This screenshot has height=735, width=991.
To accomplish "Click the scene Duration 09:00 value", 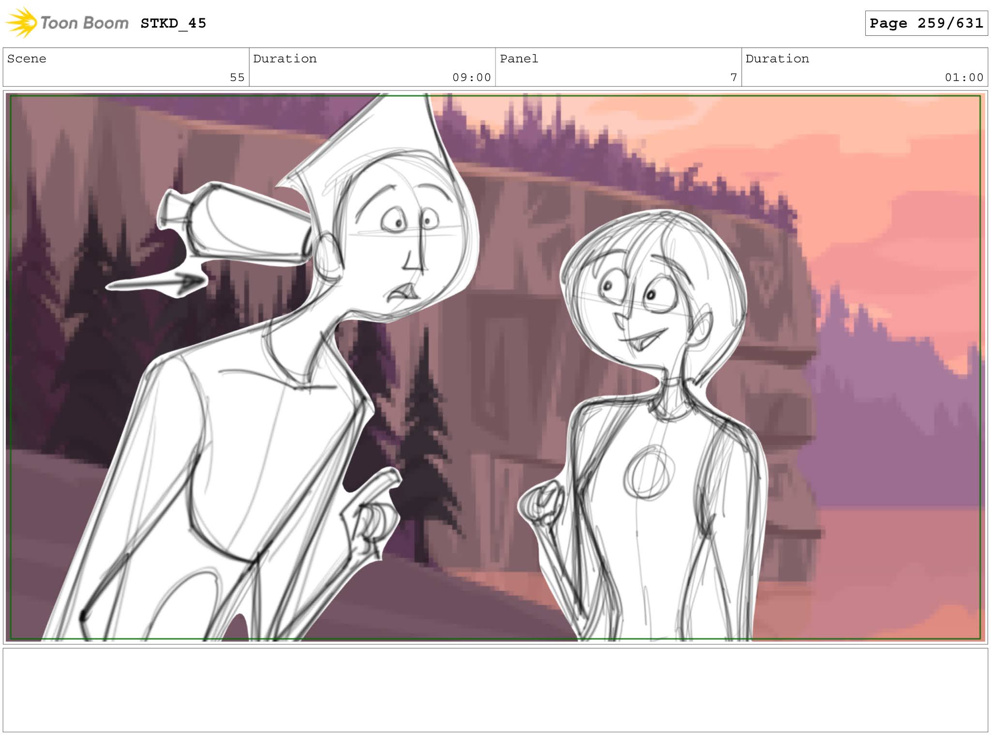I will (471, 77).
